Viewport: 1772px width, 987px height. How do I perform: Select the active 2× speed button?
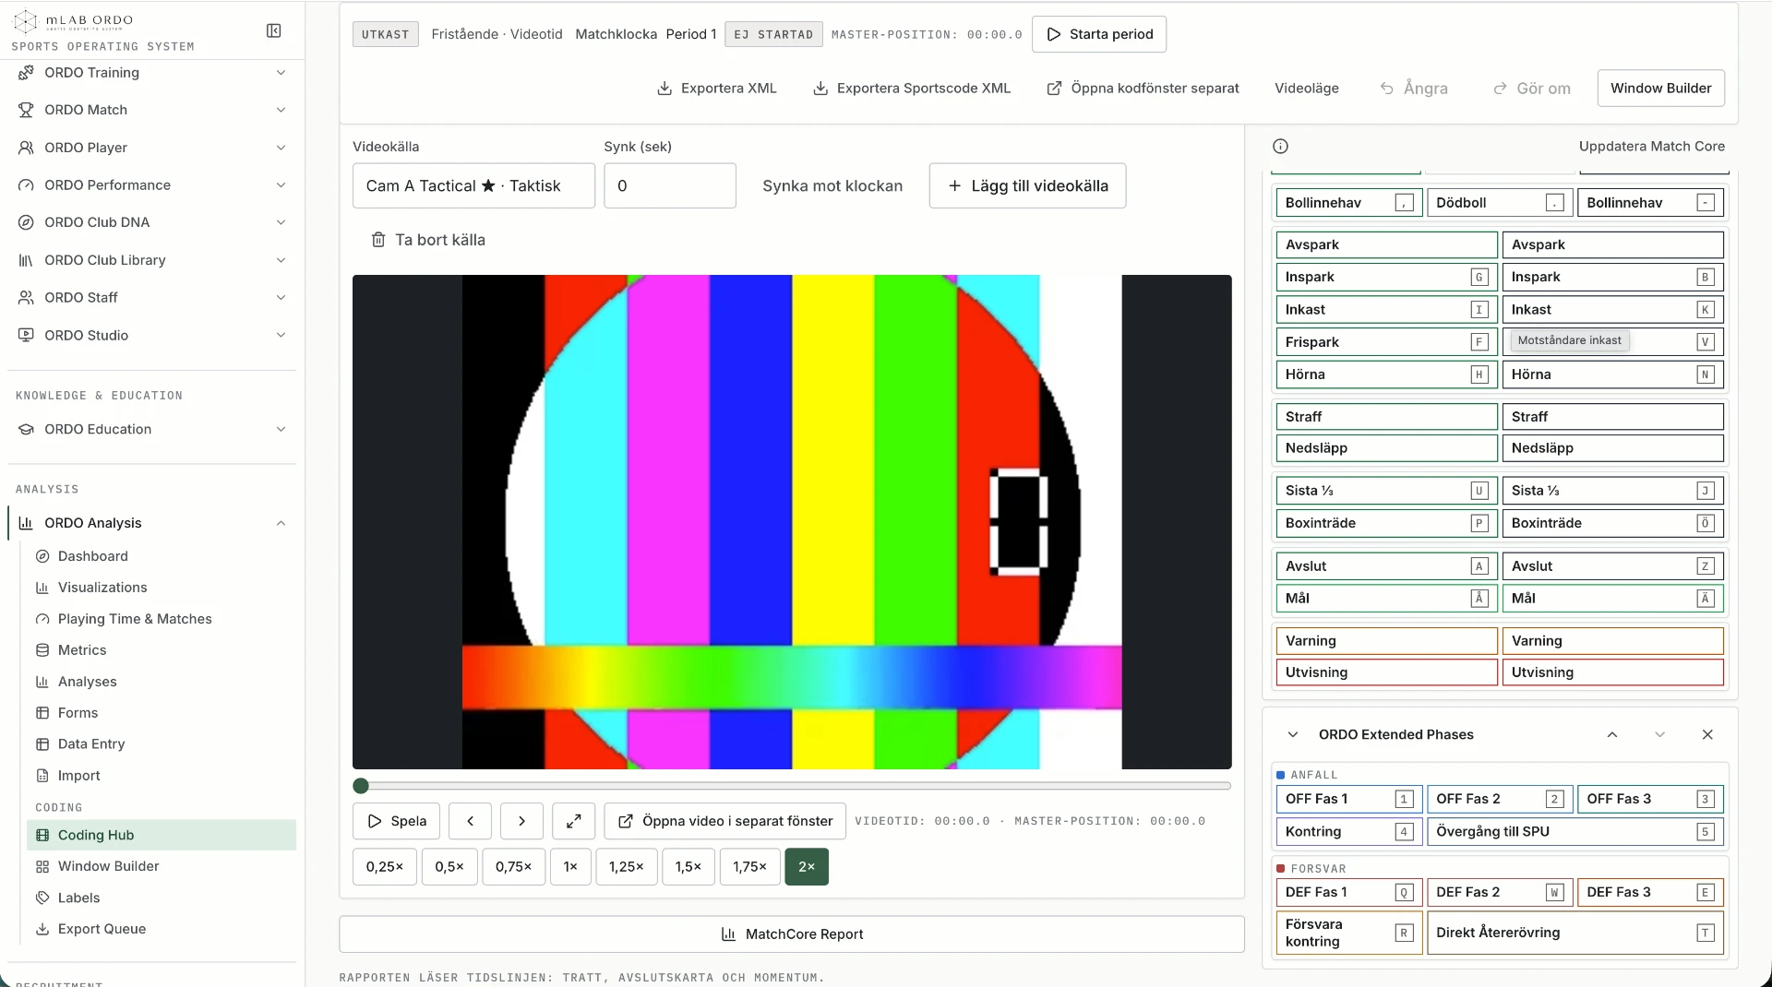807,866
